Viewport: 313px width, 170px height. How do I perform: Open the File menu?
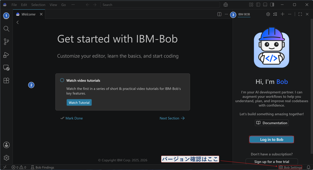click(x=14, y=5)
